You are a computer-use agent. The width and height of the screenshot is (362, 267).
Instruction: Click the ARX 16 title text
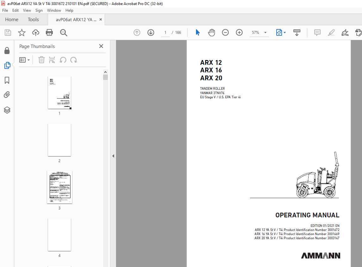(x=211, y=70)
